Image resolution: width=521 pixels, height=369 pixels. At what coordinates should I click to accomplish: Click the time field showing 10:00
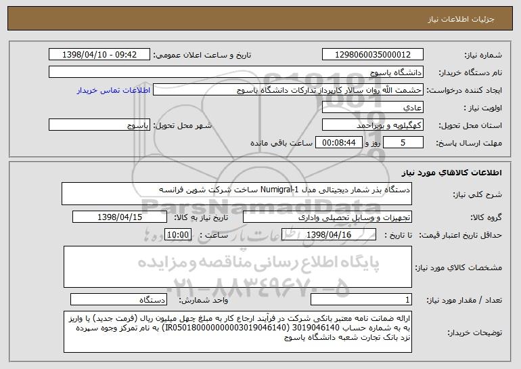pyautogui.click(x=178, y=235)
